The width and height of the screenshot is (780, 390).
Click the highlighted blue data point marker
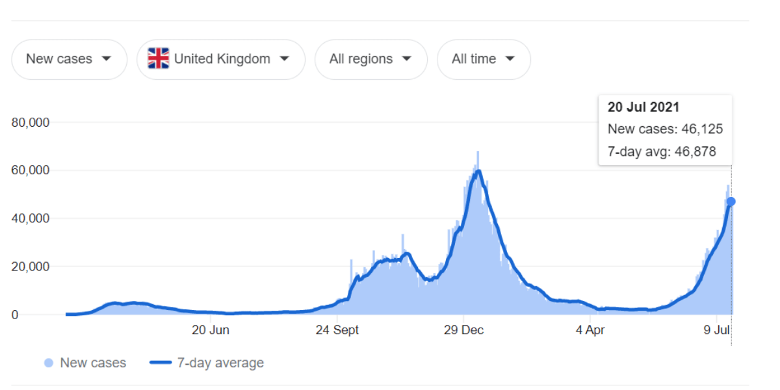pyautogui.click(x=731, y=201)
